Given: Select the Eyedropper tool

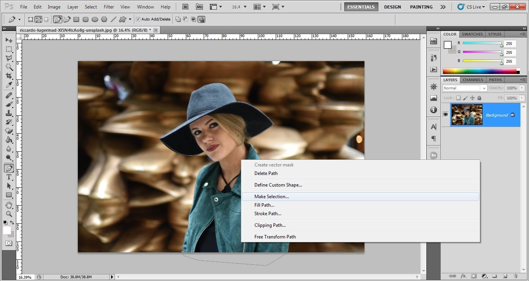Looking at the screenshot, I should coord(9,85).
